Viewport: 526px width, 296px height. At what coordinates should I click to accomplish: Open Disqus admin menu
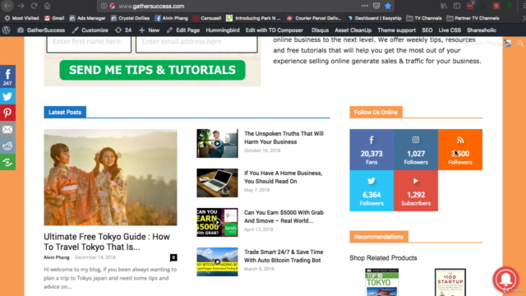(x=320, y=30)
